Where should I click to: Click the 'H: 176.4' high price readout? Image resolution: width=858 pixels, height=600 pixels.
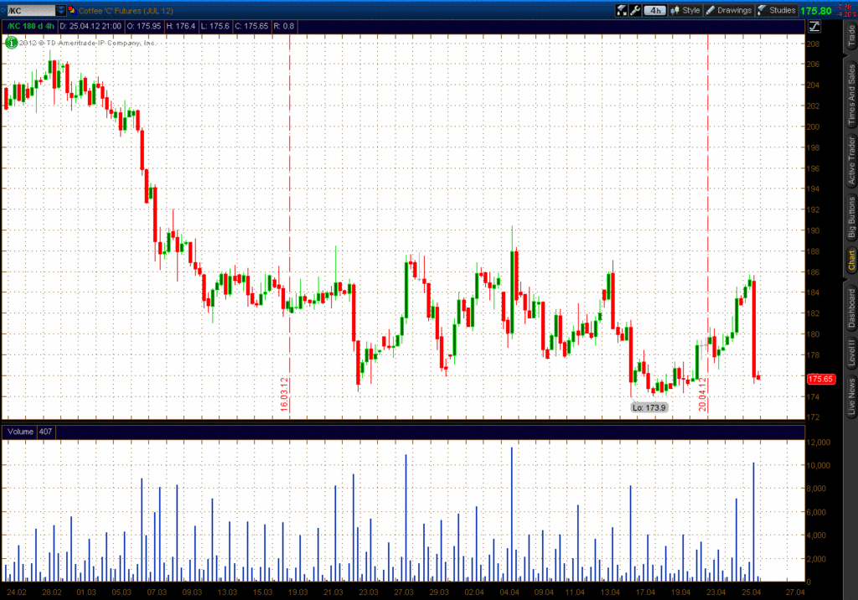[x=181, y=26]
